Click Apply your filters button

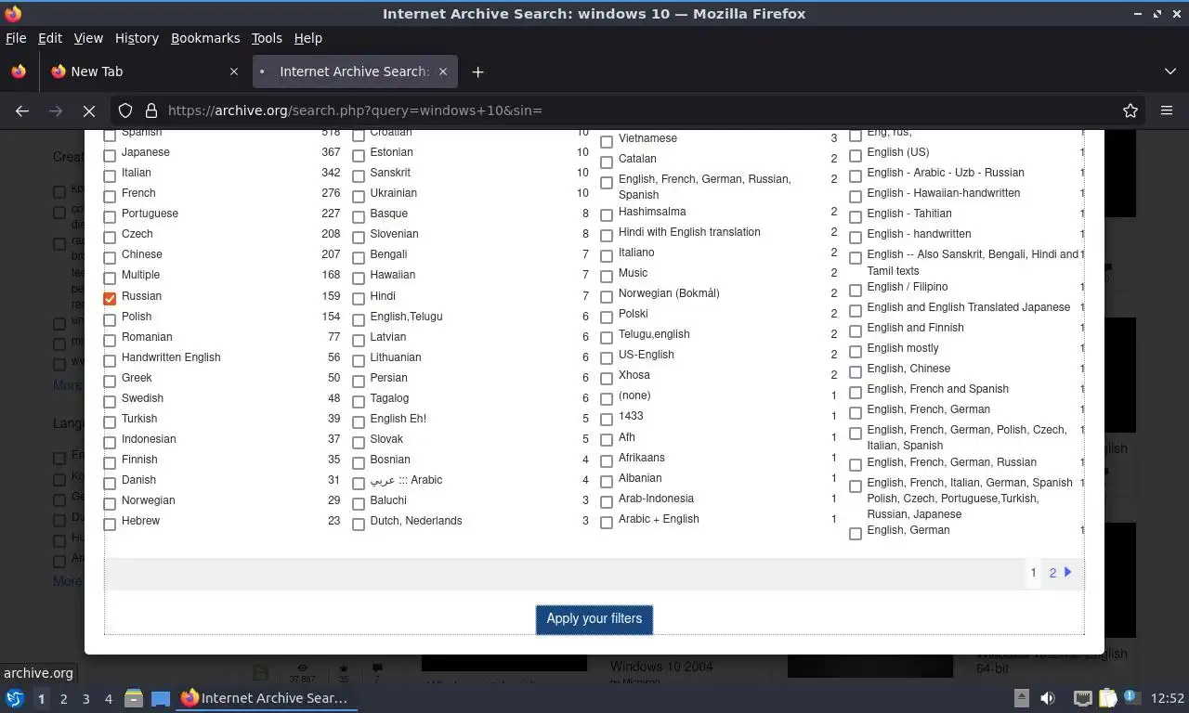click(x=594, y=619)
